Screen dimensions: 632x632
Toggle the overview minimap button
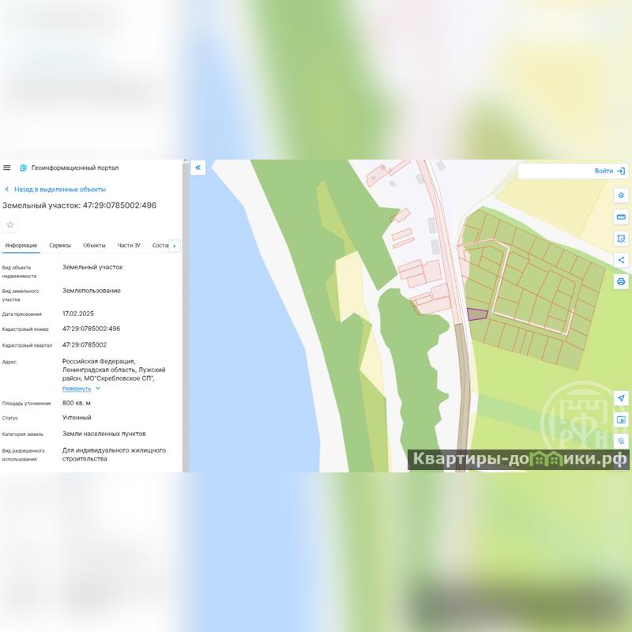pos(621,419)
